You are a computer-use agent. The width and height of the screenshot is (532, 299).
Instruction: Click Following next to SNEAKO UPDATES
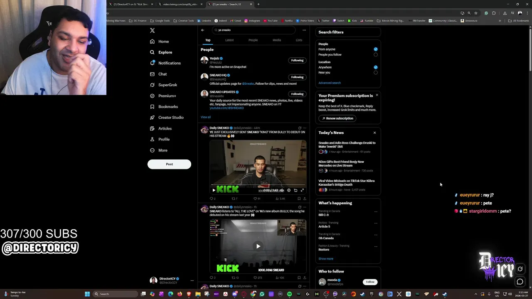click(297, 94)
